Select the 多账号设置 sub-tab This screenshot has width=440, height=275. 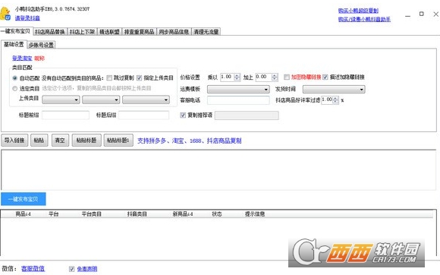click(41, 45)
